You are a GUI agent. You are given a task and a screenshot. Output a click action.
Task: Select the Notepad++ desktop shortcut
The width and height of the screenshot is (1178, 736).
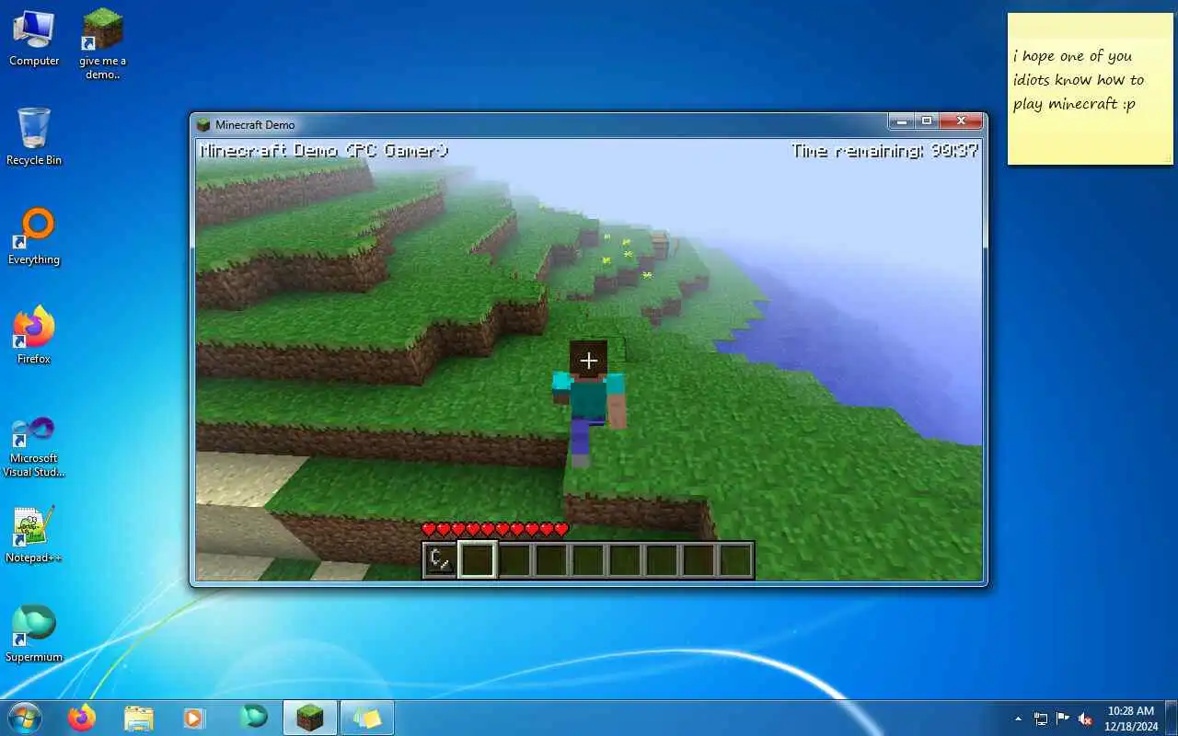pyautogui.click(x=34, y=535)
